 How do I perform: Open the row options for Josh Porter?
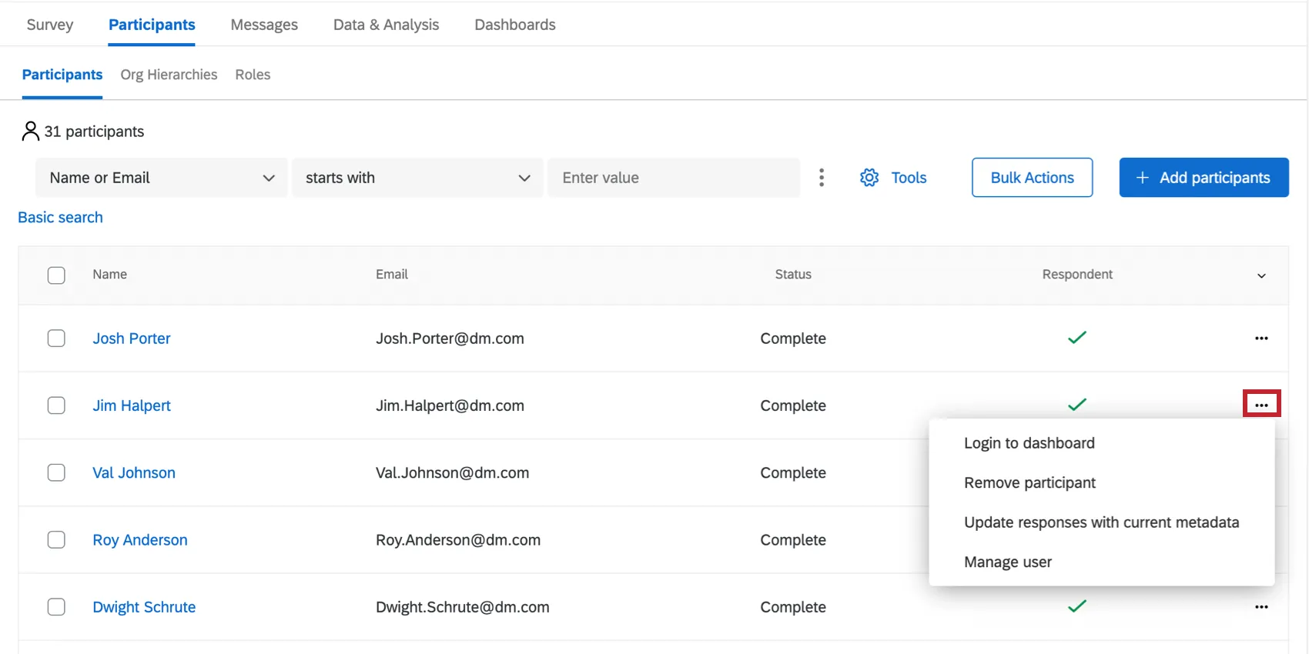pos(1260,339)
